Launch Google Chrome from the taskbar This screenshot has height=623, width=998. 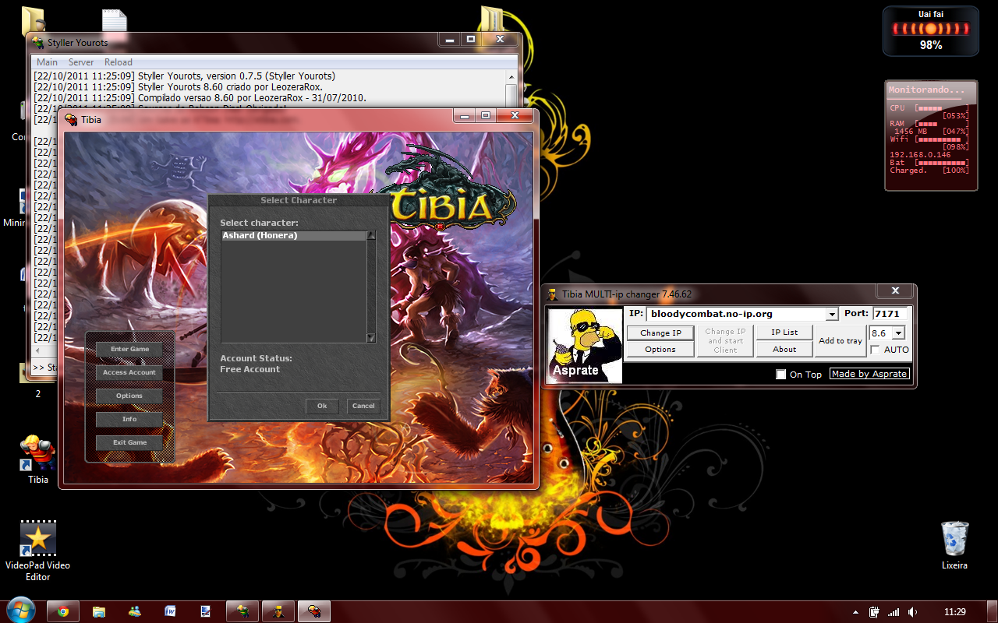[63, 611]
